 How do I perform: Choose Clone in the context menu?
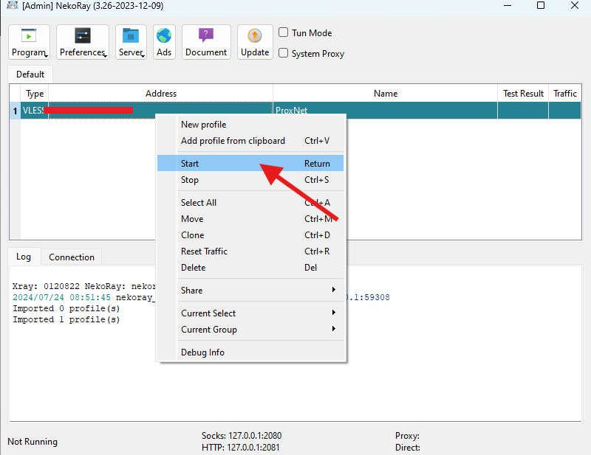pos(250,235)
